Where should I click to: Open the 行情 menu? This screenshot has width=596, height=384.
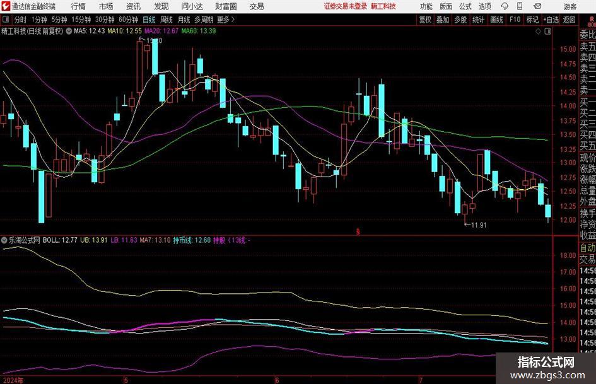coord(78,6)
